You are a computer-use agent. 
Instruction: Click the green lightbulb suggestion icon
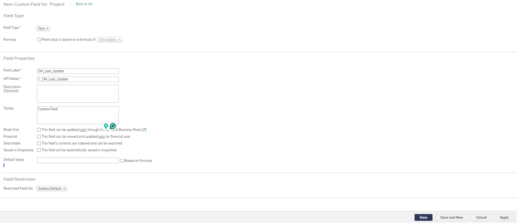pyautogui.click(x=106, y=126)
